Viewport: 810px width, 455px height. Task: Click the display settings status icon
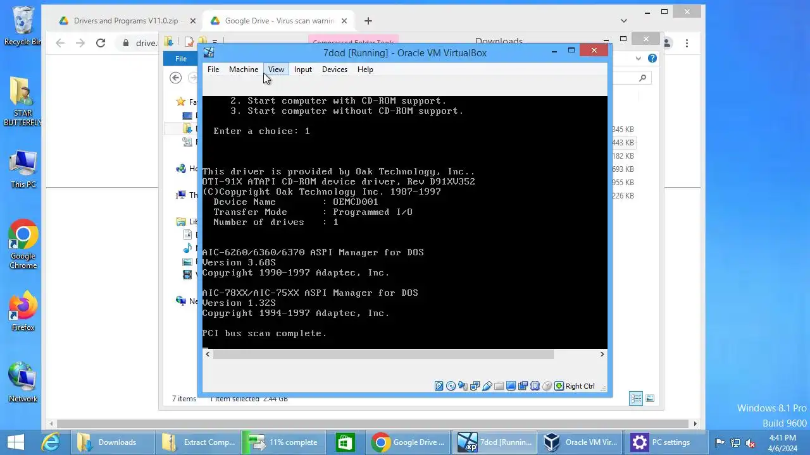[x=511, y=386]
